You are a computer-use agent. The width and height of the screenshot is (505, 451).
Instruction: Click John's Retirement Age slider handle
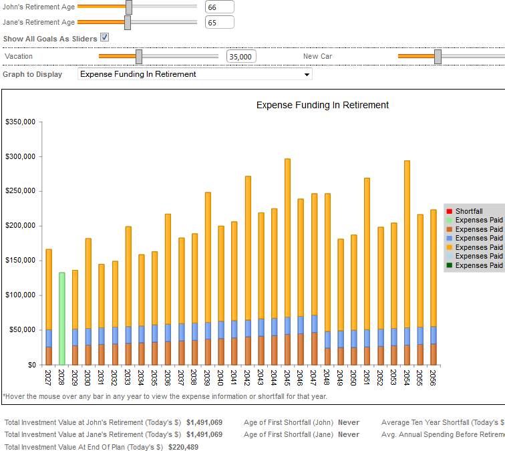coord(129,7)
